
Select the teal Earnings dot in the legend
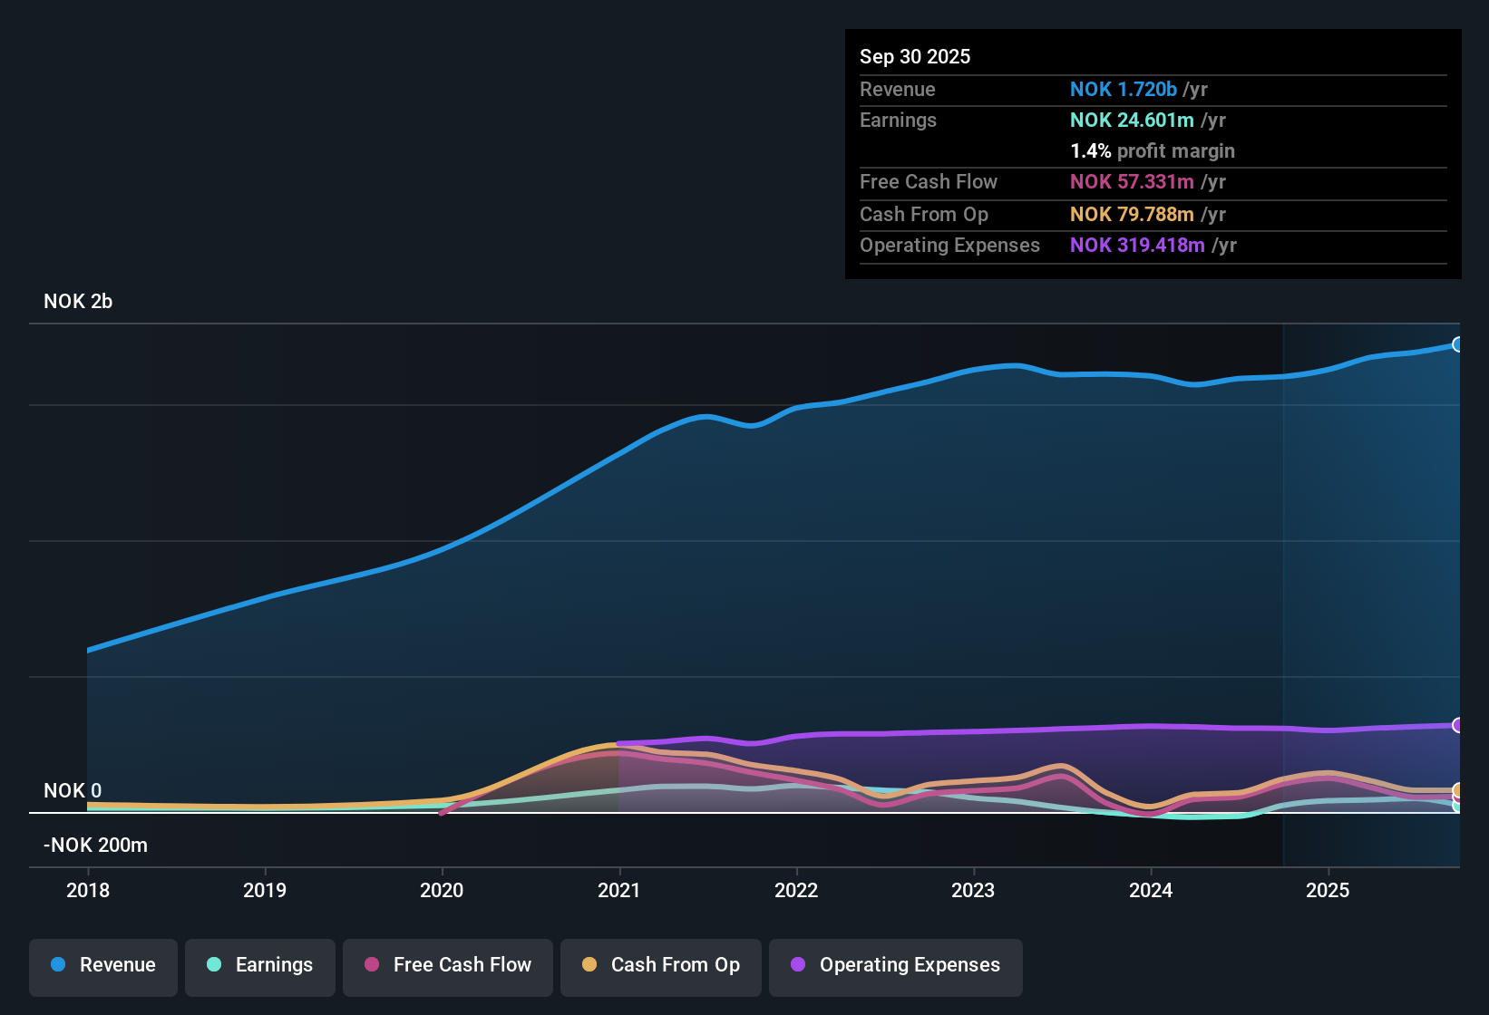[213, 965]
